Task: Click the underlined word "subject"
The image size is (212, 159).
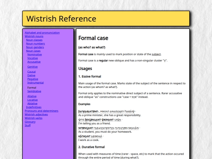Action: pos(156,54)
